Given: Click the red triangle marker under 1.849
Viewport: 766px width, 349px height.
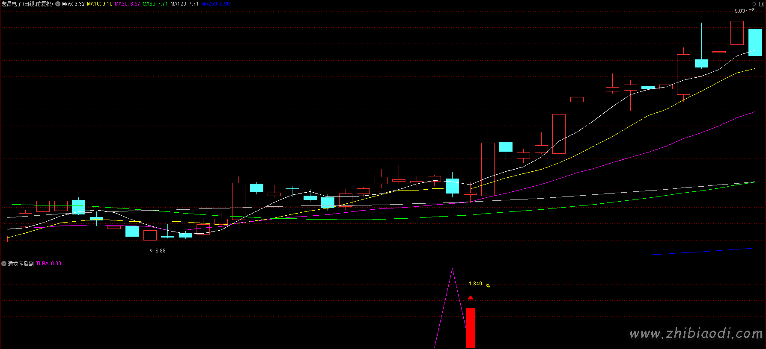Looking at the screenshot, I should 471,298.
